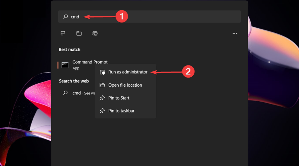The width and height of the screenshot is (299, 166).
Task: Choose Pin to Start option
Action: (119, 98)
